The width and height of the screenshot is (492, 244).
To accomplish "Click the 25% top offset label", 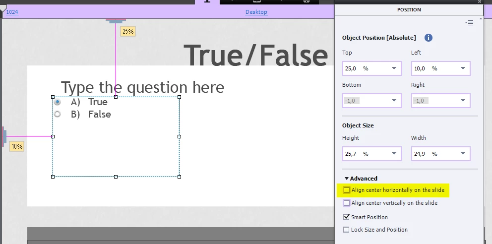I will pyautogui.click(x=128, y=31).
